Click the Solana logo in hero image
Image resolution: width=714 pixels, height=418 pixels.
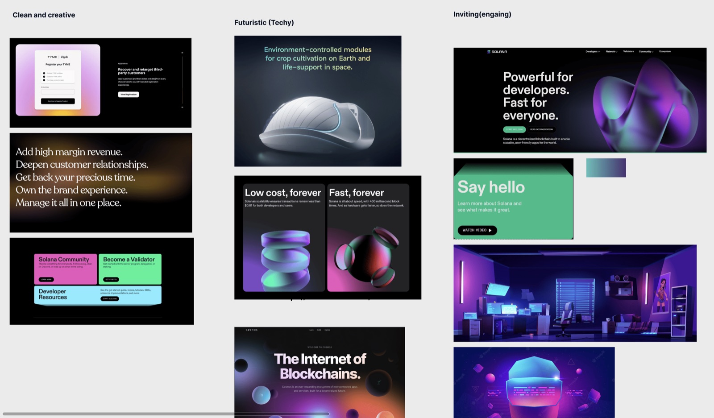(497, 52)
